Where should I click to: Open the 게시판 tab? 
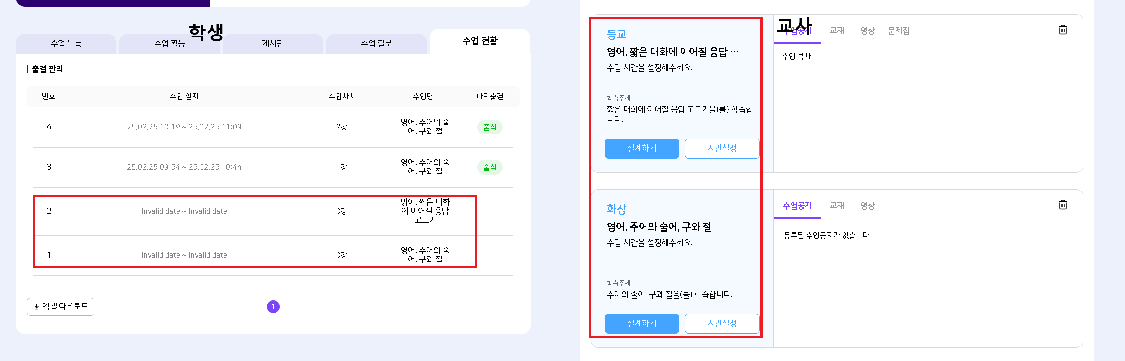tap(273, 44)
